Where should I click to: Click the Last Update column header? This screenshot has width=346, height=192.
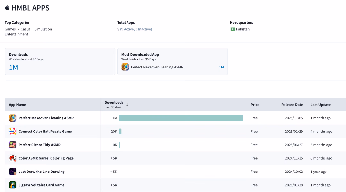tap(321, 105)
